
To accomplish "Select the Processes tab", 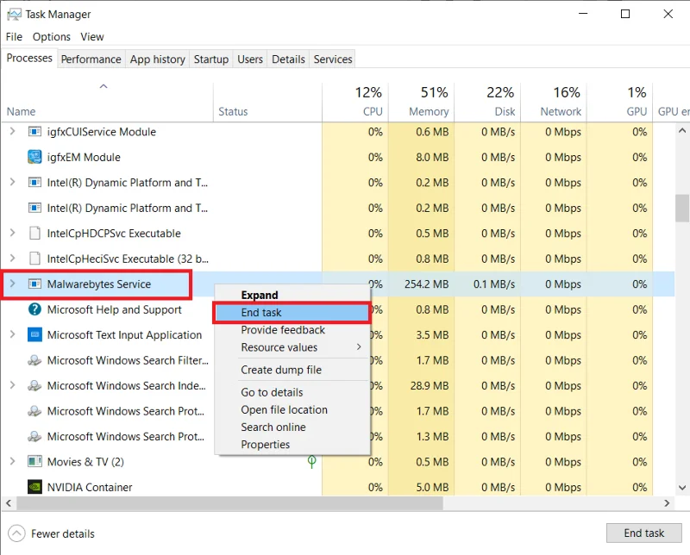I will click(x=29, y=58).
